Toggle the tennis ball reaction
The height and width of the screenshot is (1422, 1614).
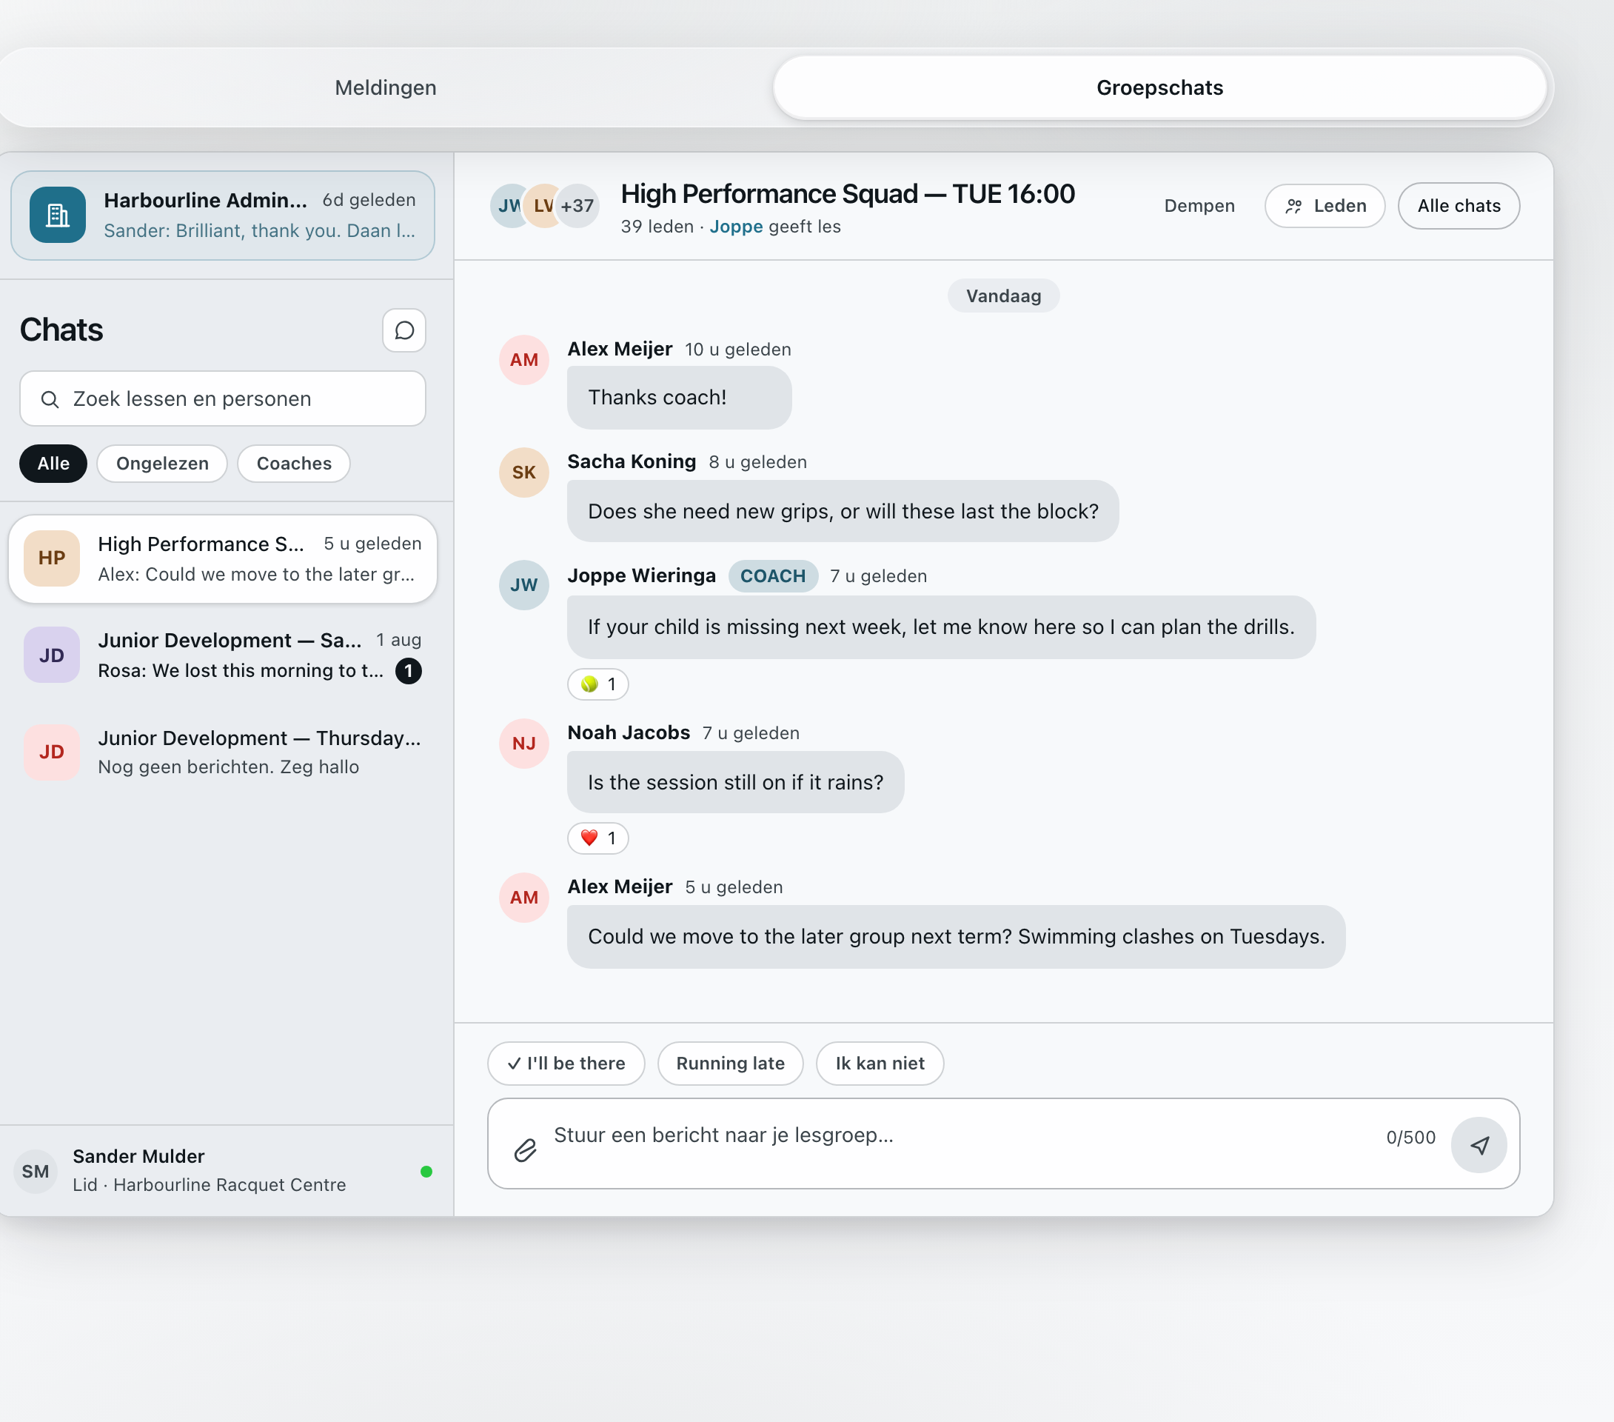[x=597, y=684]
